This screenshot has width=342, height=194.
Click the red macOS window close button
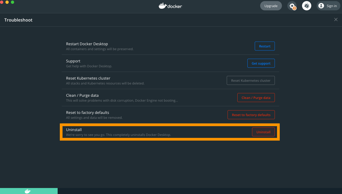click(2, 2)
